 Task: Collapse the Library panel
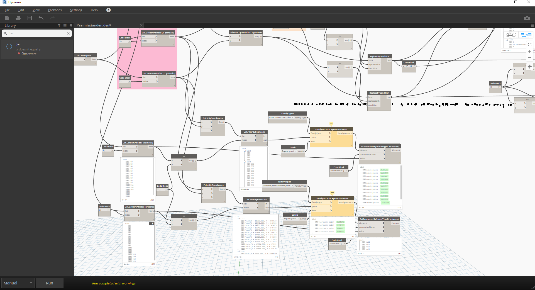[x=71, y=25]
